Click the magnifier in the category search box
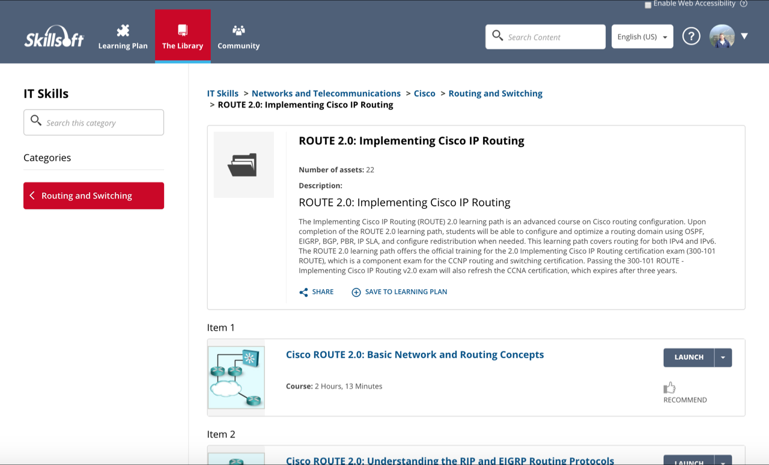The image size is (769, 465). pos(35,122)
